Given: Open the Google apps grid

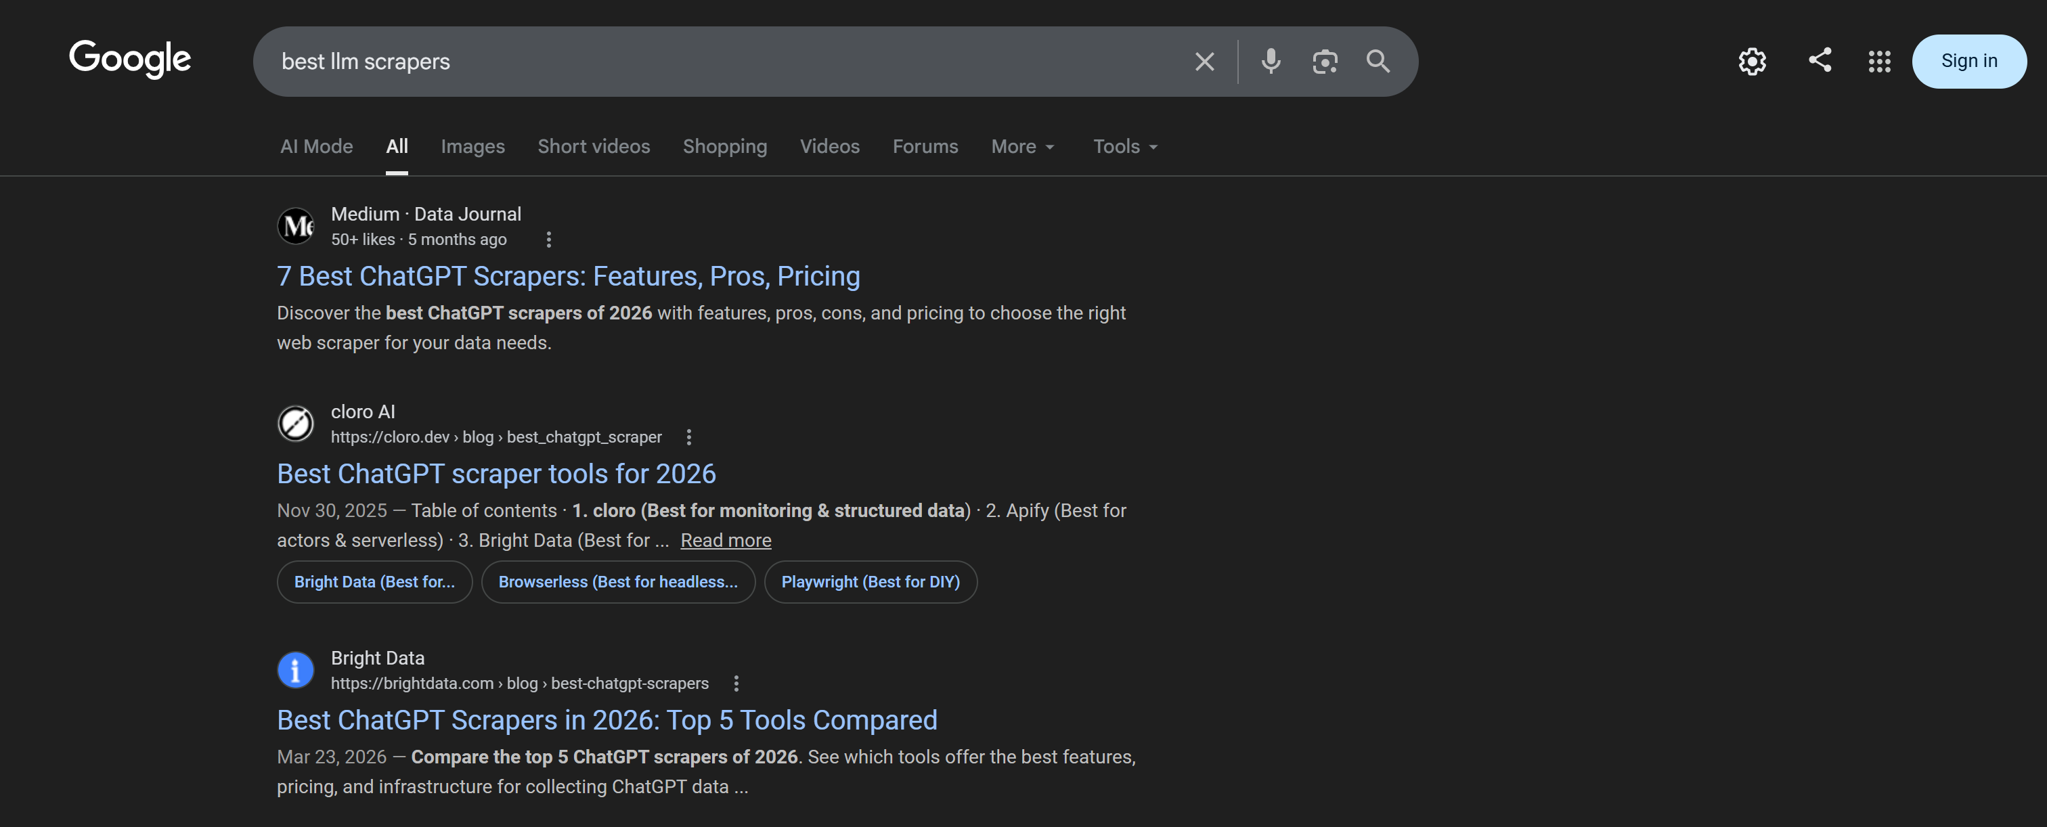Looking at the screenshot, I should [1878, 60].
